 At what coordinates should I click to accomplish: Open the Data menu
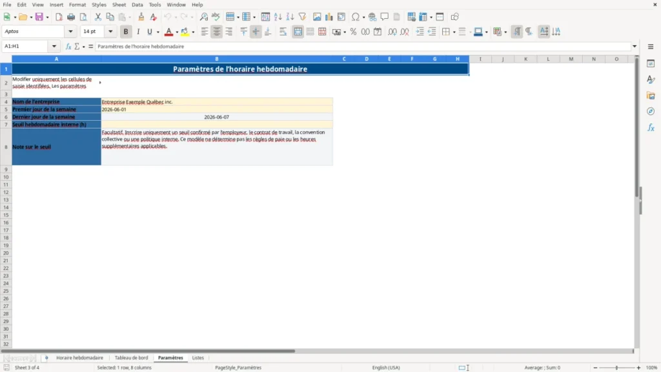click(x=137, y=5)
